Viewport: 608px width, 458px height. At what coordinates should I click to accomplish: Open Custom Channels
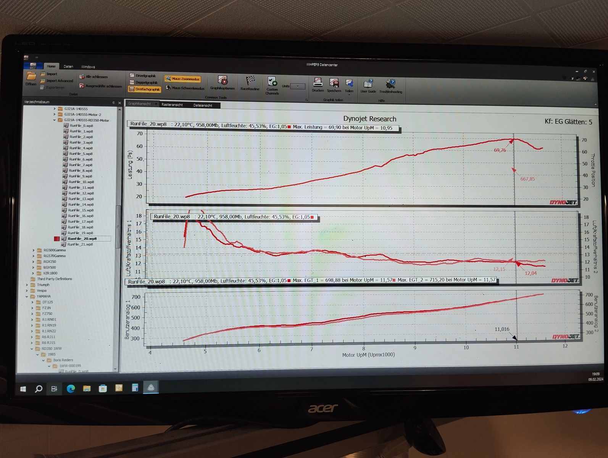pyautogui.click(x=272, y=85)
